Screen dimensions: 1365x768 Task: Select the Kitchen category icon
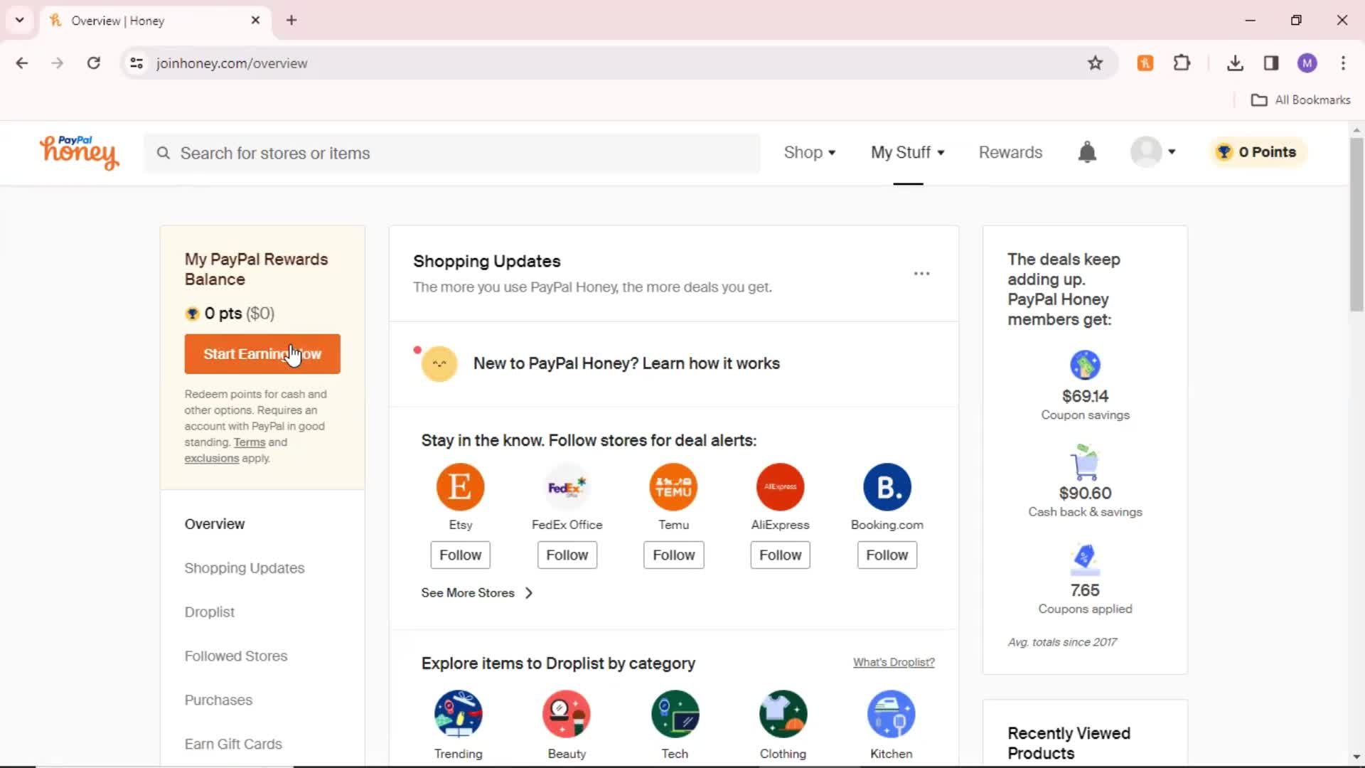[x=891, y=714]
